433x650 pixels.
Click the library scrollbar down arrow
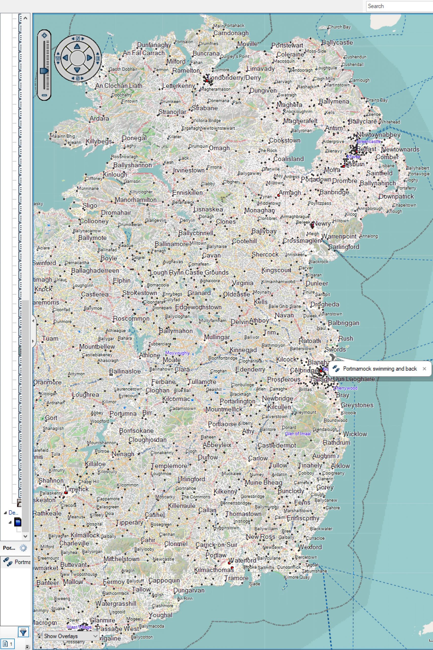coord(25,537)
